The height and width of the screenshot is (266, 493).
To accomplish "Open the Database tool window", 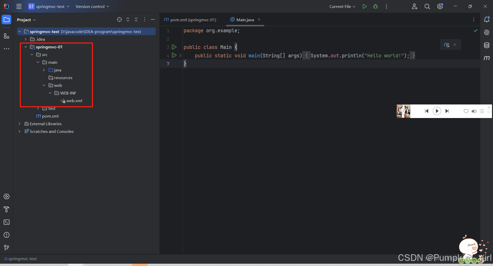I will (487, 45).
